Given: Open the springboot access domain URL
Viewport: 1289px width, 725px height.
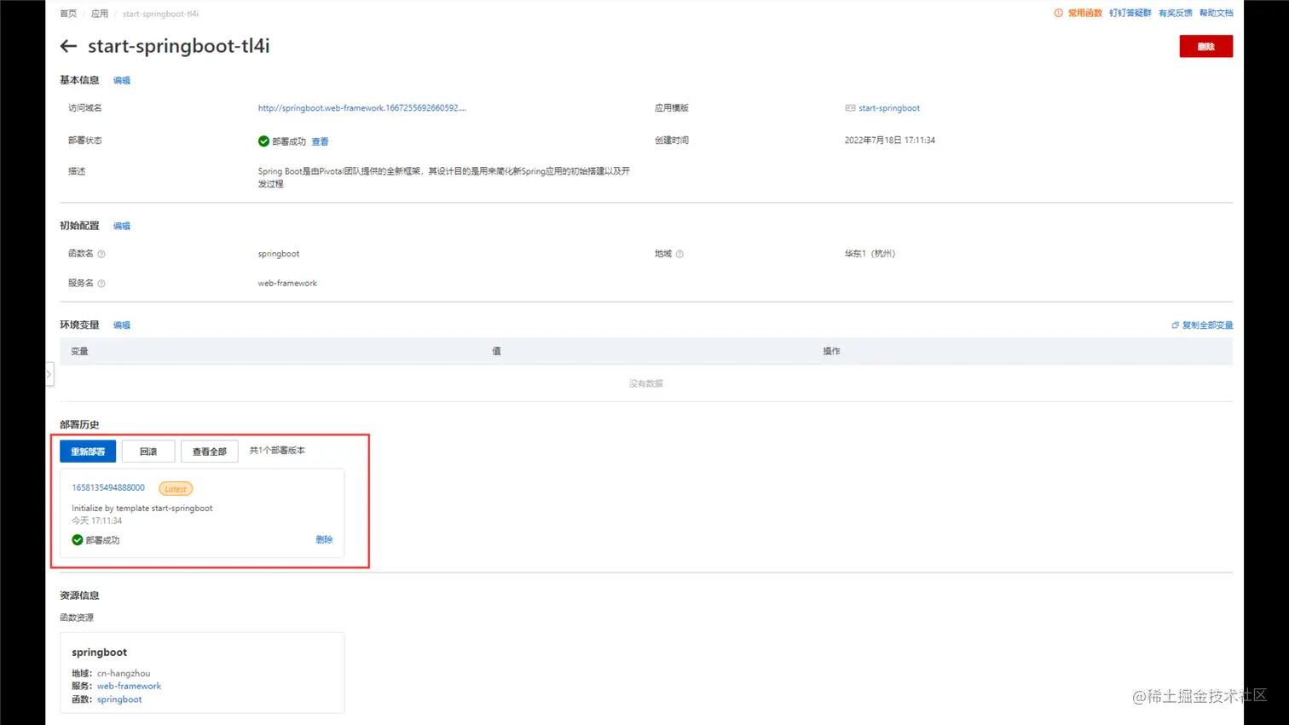Looking at the screenshot, I should coord(361,108).
